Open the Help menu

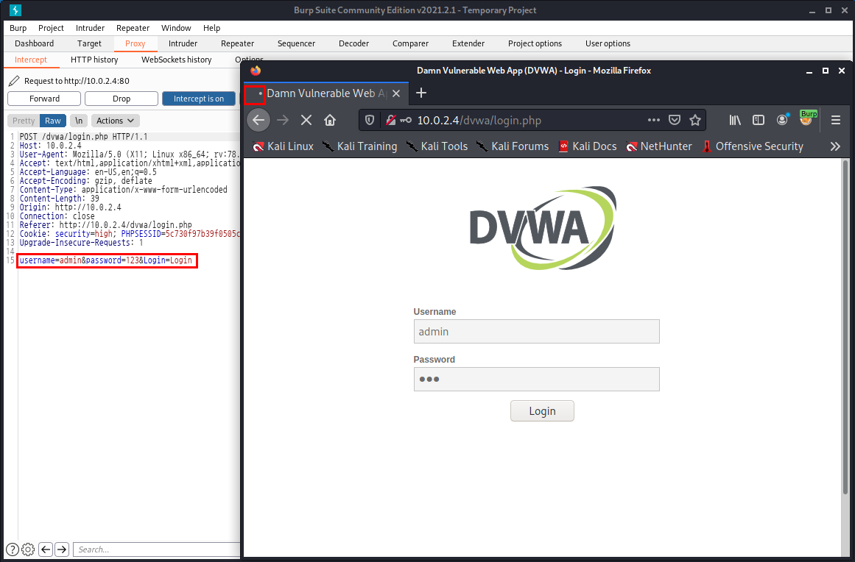[x=211, y=28]
